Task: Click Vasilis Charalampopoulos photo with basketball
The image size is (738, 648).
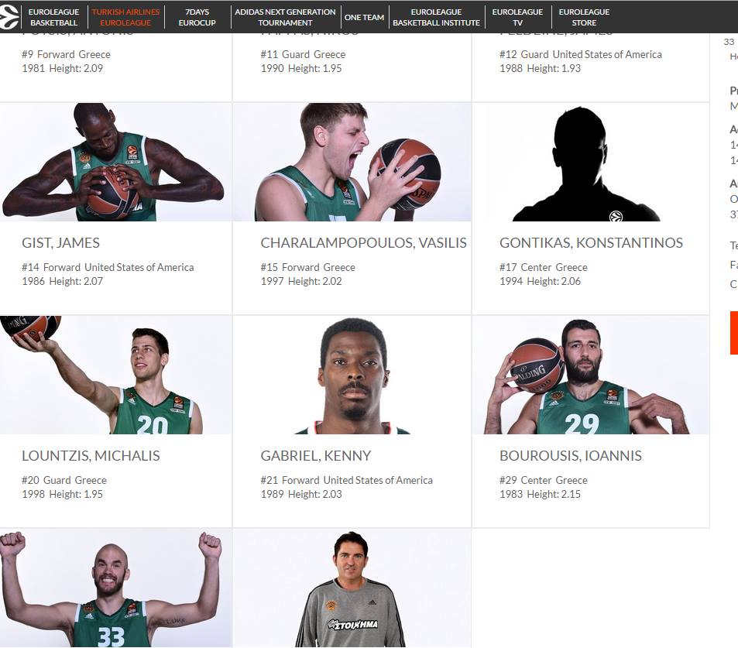Action: tap(352, 163)
